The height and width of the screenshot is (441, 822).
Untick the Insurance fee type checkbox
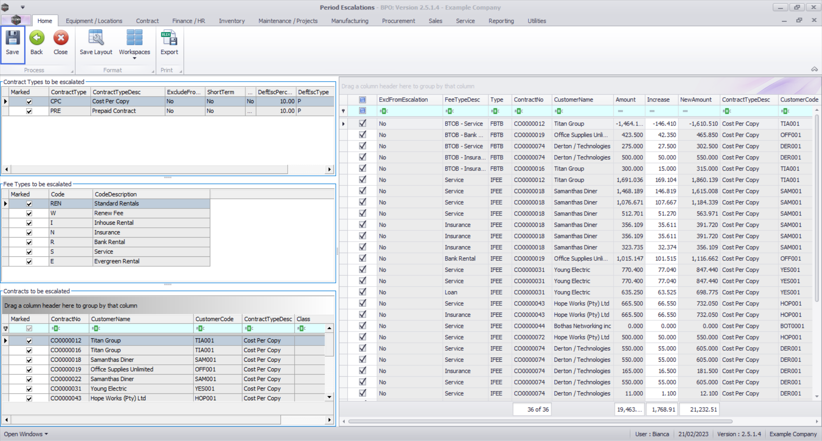click(29, 233)
